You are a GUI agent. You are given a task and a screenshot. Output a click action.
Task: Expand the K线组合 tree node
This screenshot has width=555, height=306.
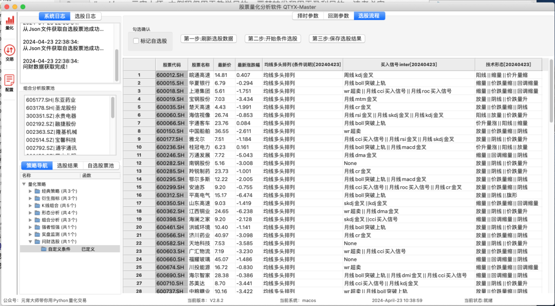pyautogui.click(x=30, y=206)
